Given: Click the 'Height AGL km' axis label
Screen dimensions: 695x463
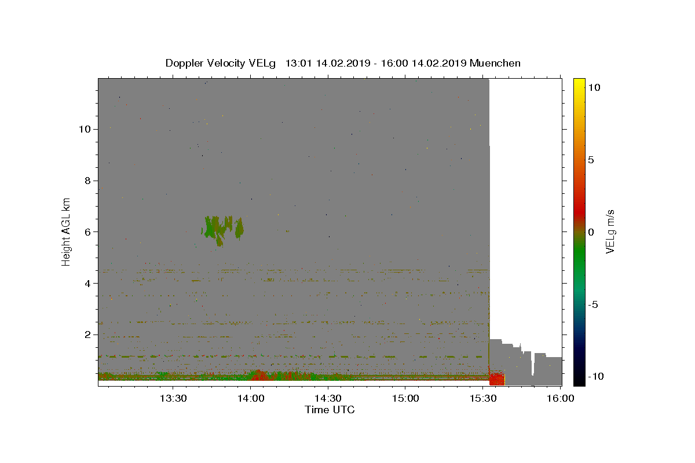Looking at the screenshot, I should (x=66, y=232).
